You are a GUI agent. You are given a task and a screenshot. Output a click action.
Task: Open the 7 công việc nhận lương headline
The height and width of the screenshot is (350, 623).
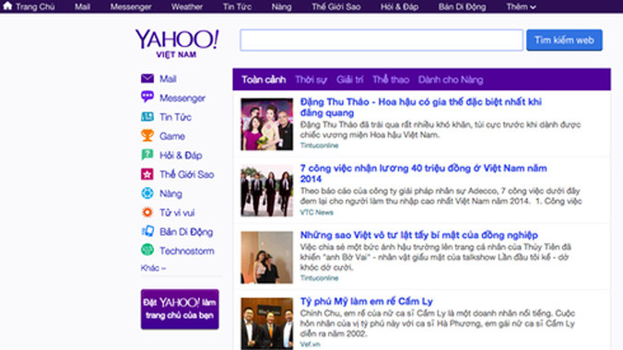(423, 173)
